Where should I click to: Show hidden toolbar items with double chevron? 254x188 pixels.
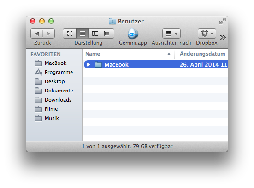pyautogui.click(x=223, y=38)
